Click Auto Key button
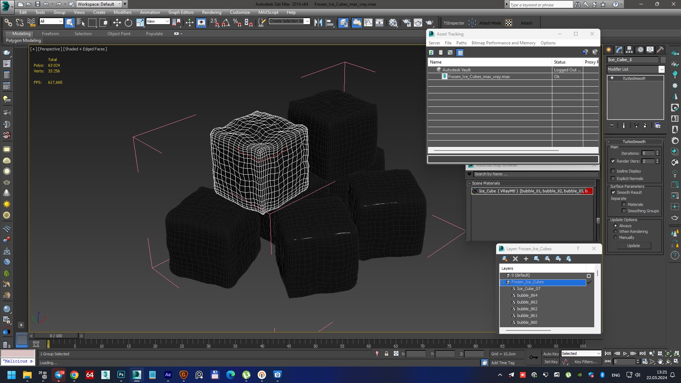The height and width of the screenshot is (383, 681). [x=551, y=354]
